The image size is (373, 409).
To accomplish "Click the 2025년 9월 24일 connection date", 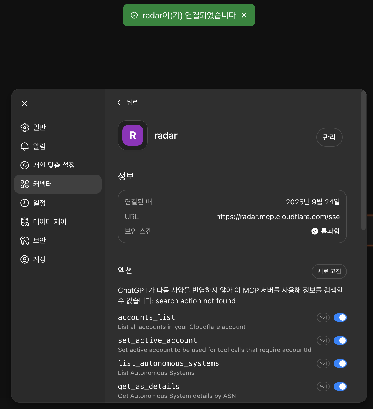I will point(313,202).
